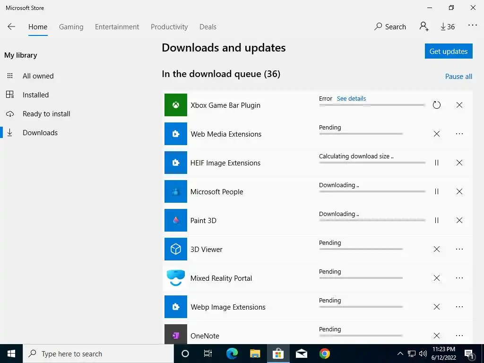The width and height of the screenshot is (484, 363).
Task: Open Cortana from the taskbar
Action: click(x=185, y=354)
